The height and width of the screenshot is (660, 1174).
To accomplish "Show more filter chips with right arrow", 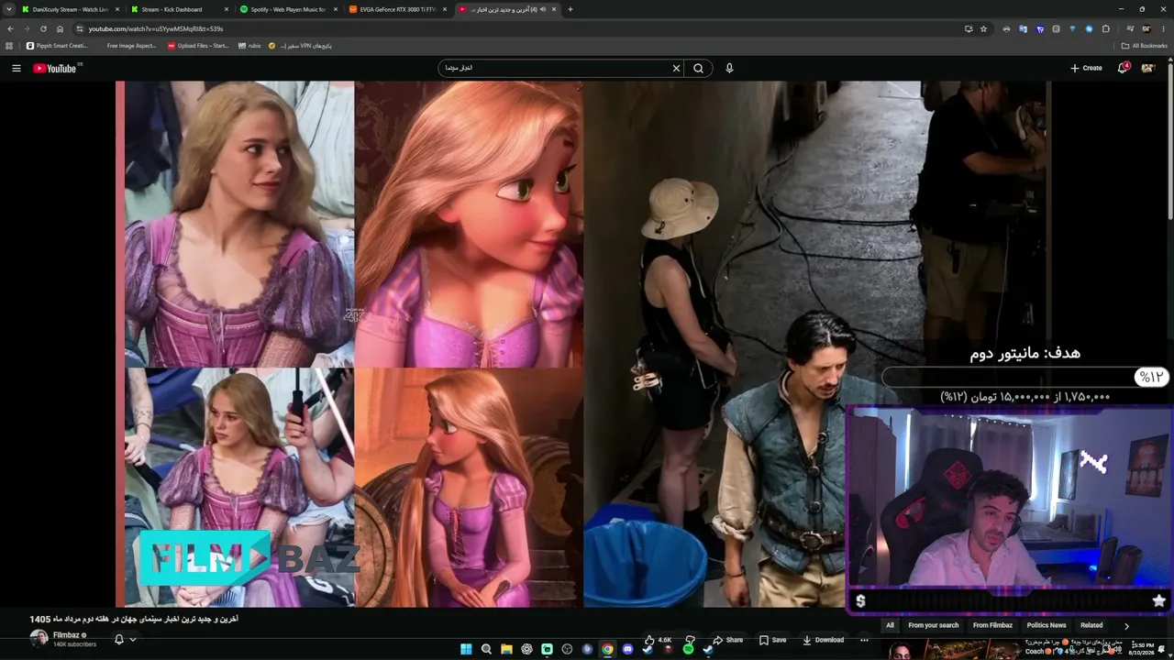I will (1126, 625).
